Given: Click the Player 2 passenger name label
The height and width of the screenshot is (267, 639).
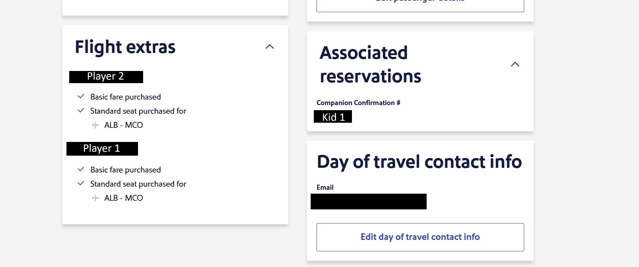Looking at the screenshot, I should [x=106, y=76].
